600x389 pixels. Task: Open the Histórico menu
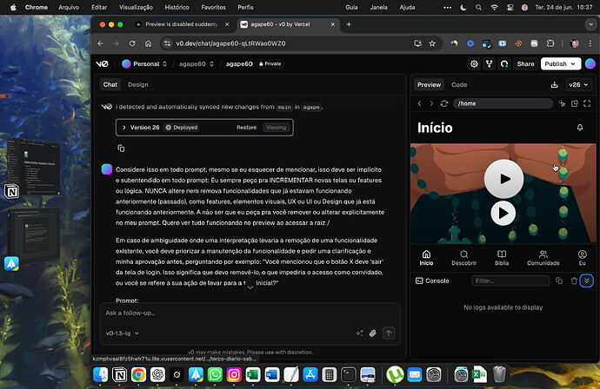[177, 7]
